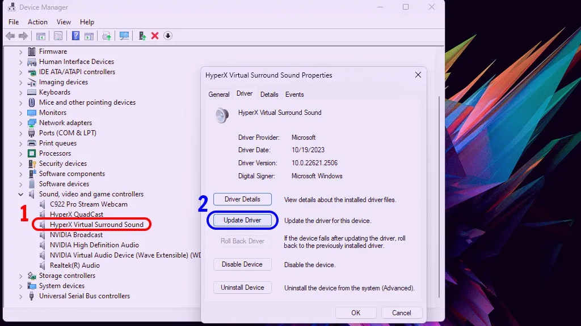Close the HyperX Properties dialog with X
The width and height of the screenshot is (581, 326).
418,75
